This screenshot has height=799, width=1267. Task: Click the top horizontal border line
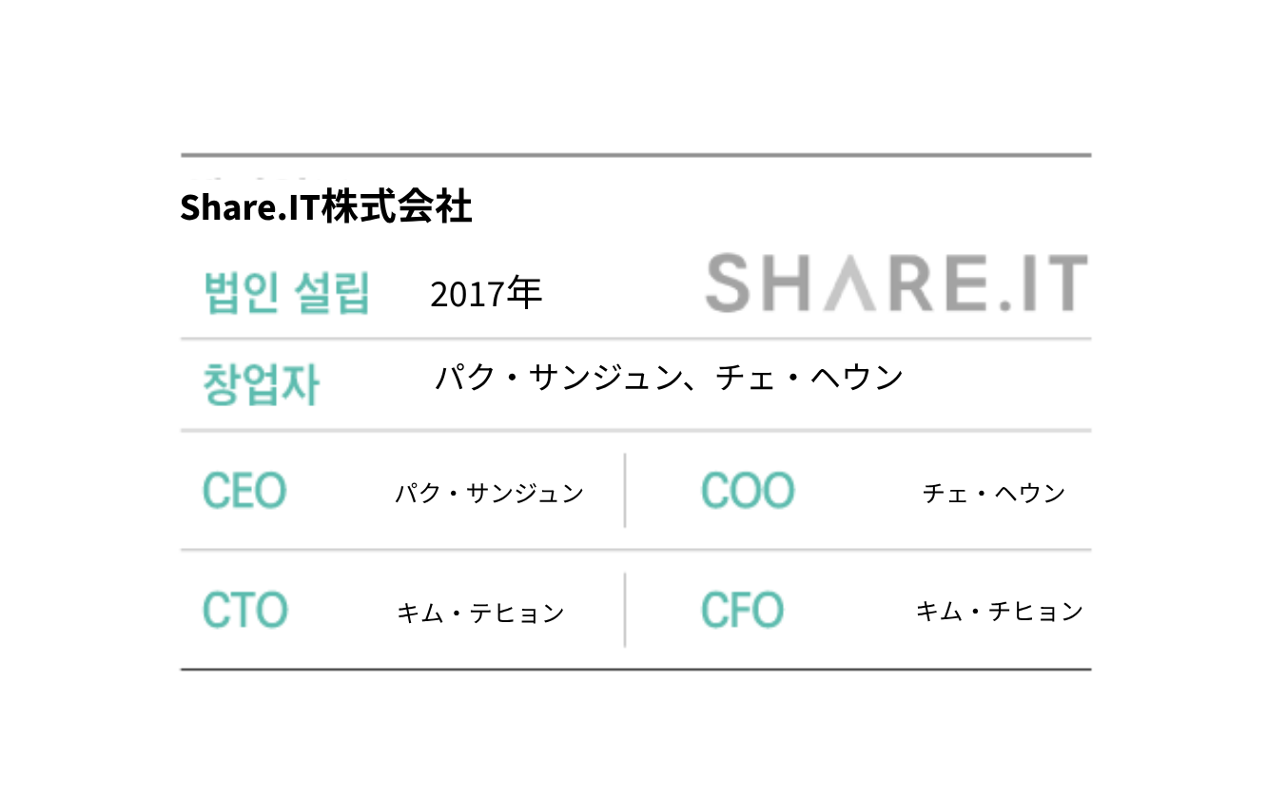pos(635,155)
